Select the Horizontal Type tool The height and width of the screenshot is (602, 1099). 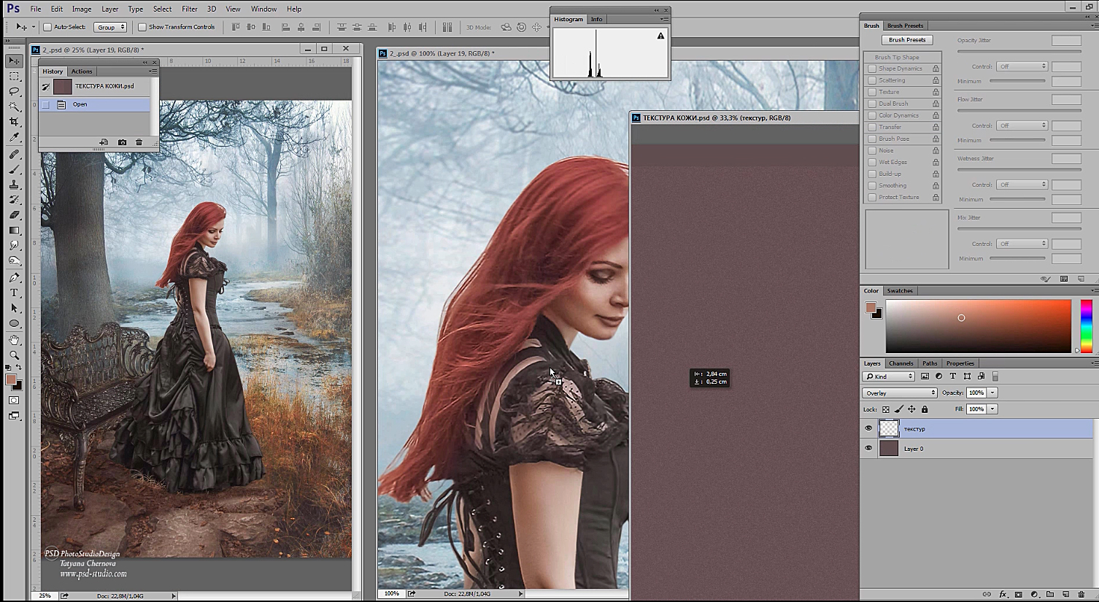[14, 293]
